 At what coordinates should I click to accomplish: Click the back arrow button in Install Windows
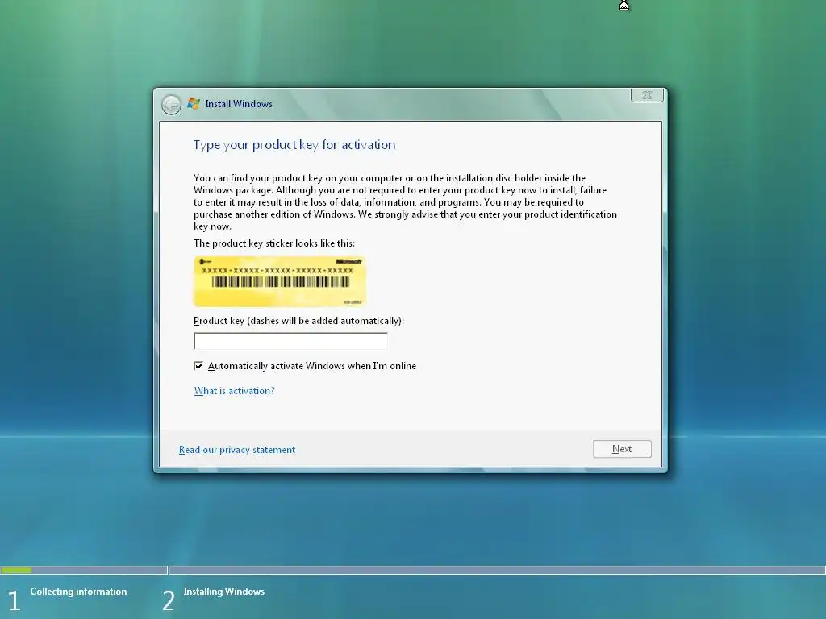point(171,105)
